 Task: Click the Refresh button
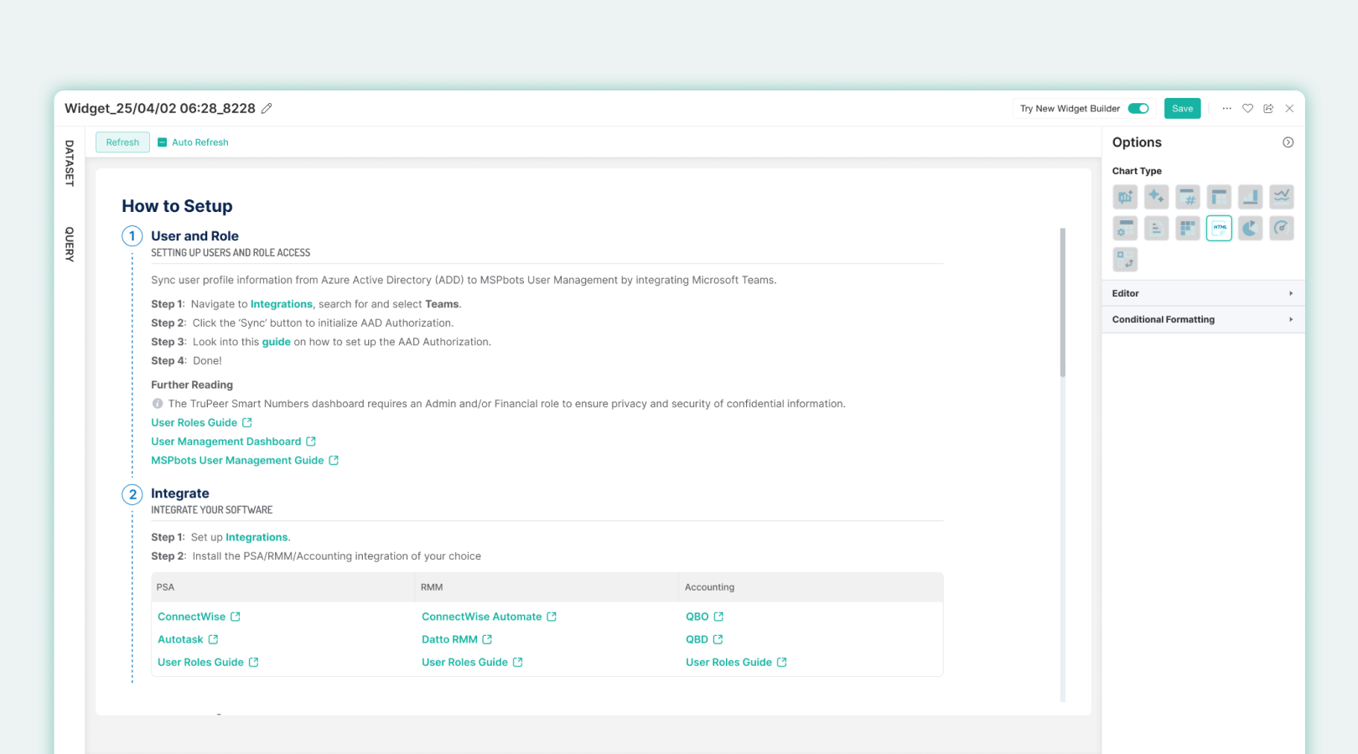[x=122, y=142]
